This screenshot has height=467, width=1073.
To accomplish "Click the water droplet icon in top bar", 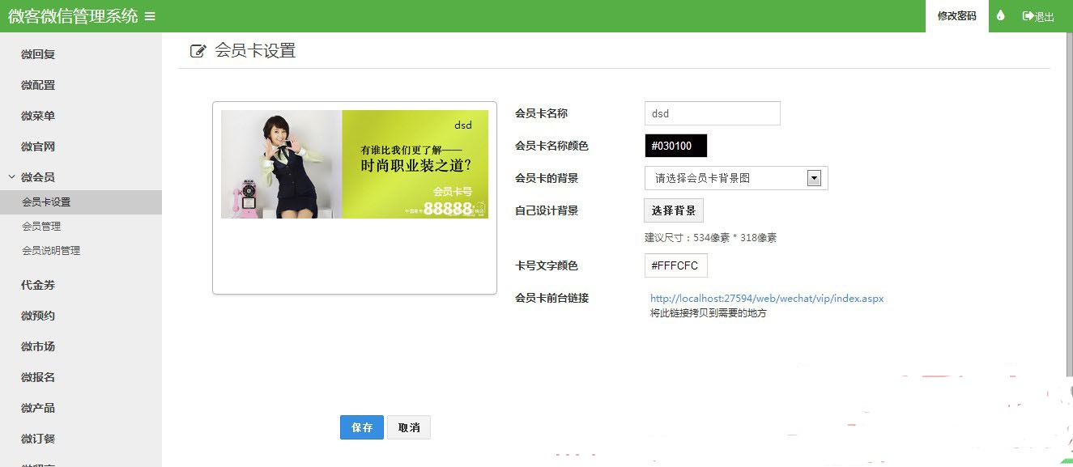I will (1001, 15).
